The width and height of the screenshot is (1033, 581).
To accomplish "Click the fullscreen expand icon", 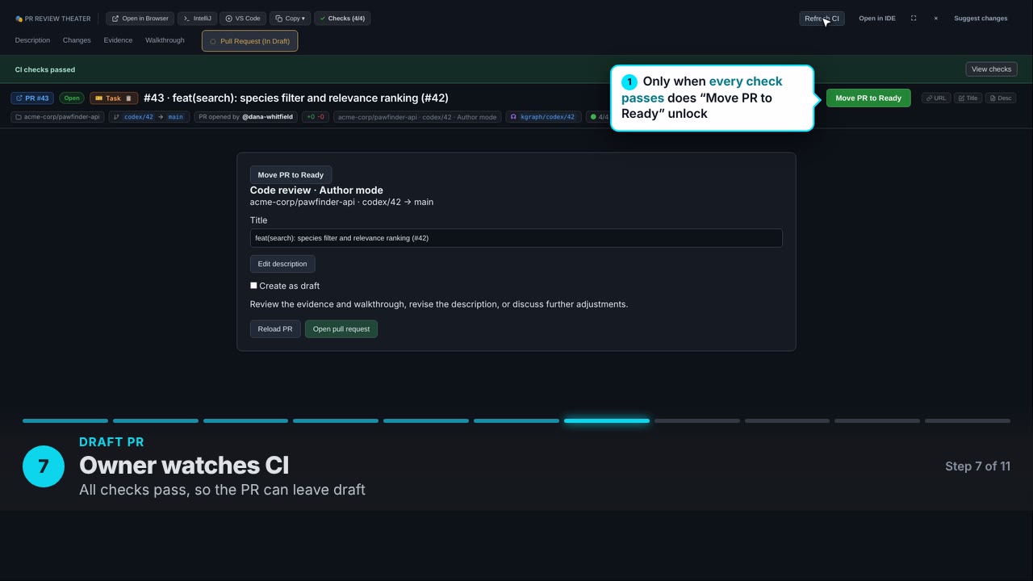I will (914, 19).
